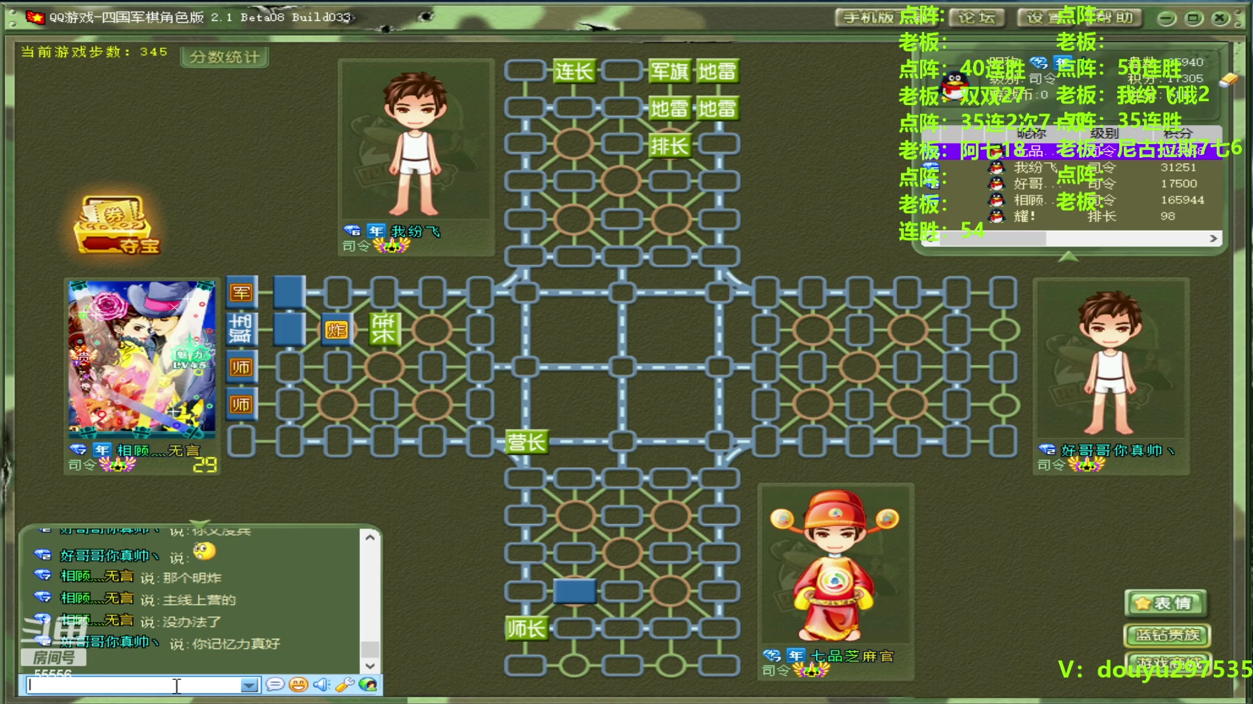The image size is (1253, 704).
Task: Close the QQ game window
Action: [1220, 18]
